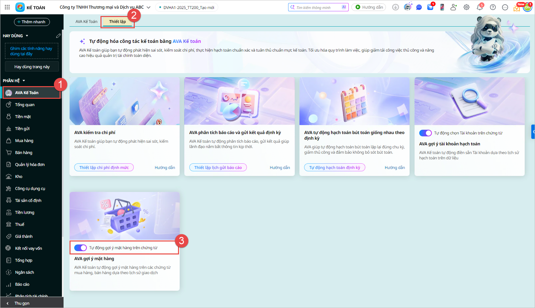The image size is (535, 308).
Task: Click the AVA kiểm tra chi phí card image
Action: coord(124,101)
